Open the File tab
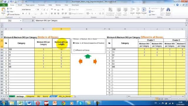The width and height of the screenshot is (188, 106). coord(4,5)
